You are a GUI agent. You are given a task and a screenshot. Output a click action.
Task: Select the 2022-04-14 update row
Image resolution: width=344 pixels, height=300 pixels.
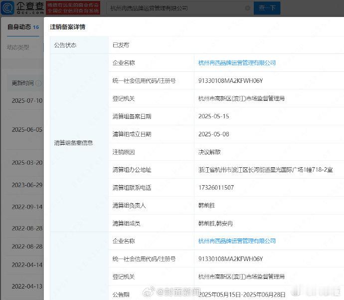tap(27, 265)
